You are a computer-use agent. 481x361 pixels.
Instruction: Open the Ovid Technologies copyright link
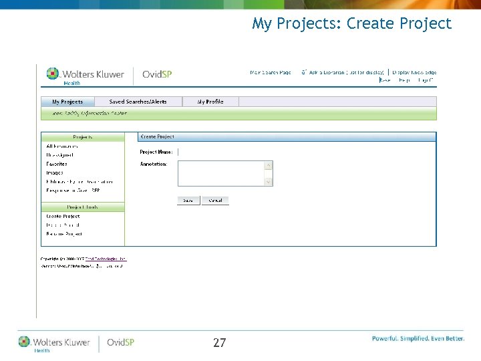[x=106, y=259]
